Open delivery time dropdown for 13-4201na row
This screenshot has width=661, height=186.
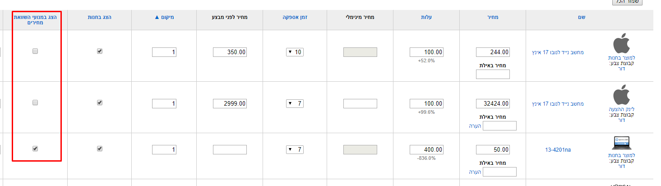pyautogui.click(x=295, y=149)
